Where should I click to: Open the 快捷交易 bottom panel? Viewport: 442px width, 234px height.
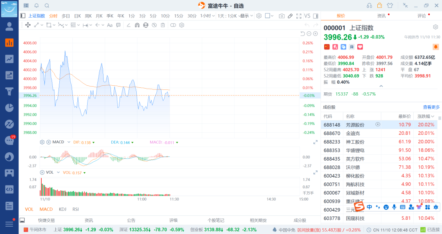[47, 221]
